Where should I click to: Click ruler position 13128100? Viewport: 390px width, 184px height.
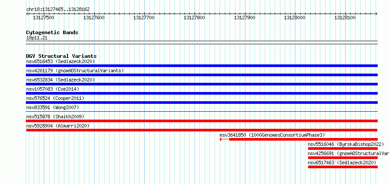point(345,18)
